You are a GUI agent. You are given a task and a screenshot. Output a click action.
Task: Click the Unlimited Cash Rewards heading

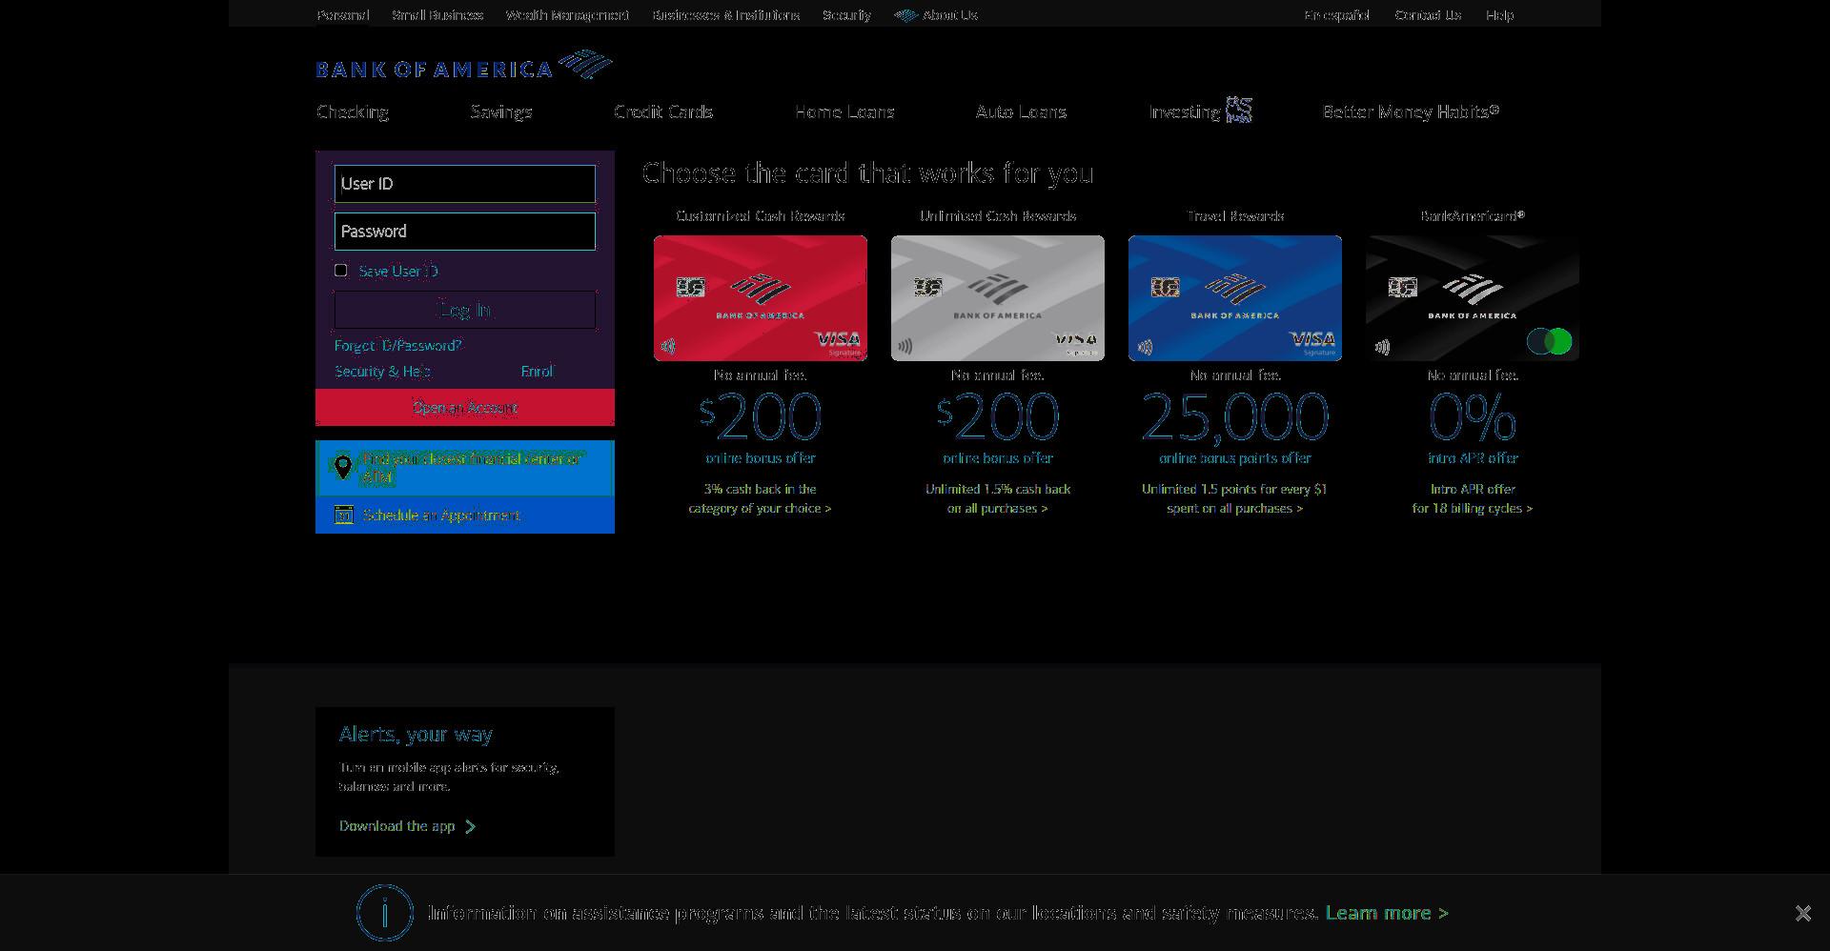tap(998, 216)
